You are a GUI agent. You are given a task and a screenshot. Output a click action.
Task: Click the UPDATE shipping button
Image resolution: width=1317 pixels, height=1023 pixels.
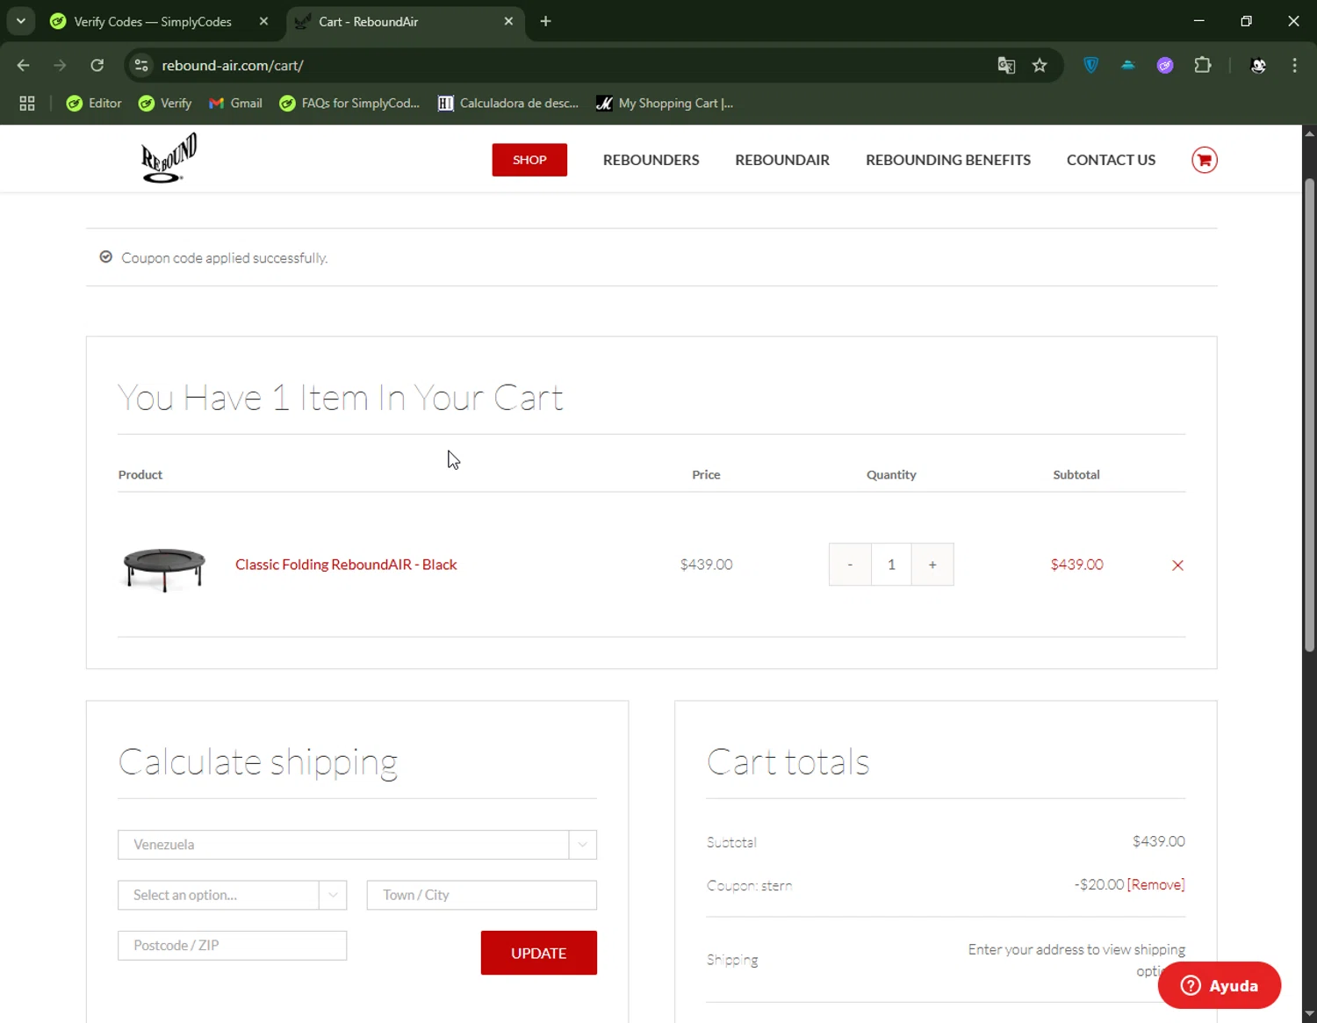point(539,953)
